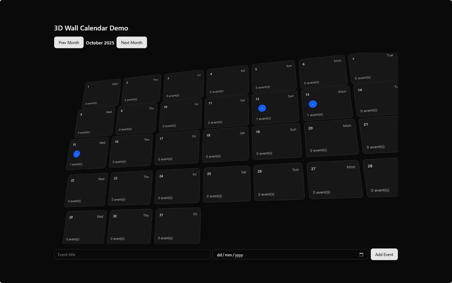Select the day 4 Saturday tile
Screen dimensions: 452x283
pyautogui.click(x=228, y=81)
